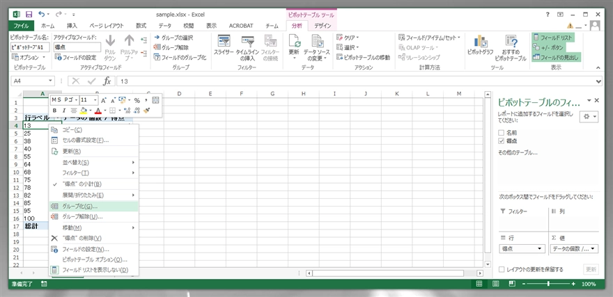Click the fill color swatch in mini toolbar
Screen dimensions: 613x297
[x=83, y=111]
